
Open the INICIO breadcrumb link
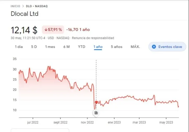[x=15, y=6]
